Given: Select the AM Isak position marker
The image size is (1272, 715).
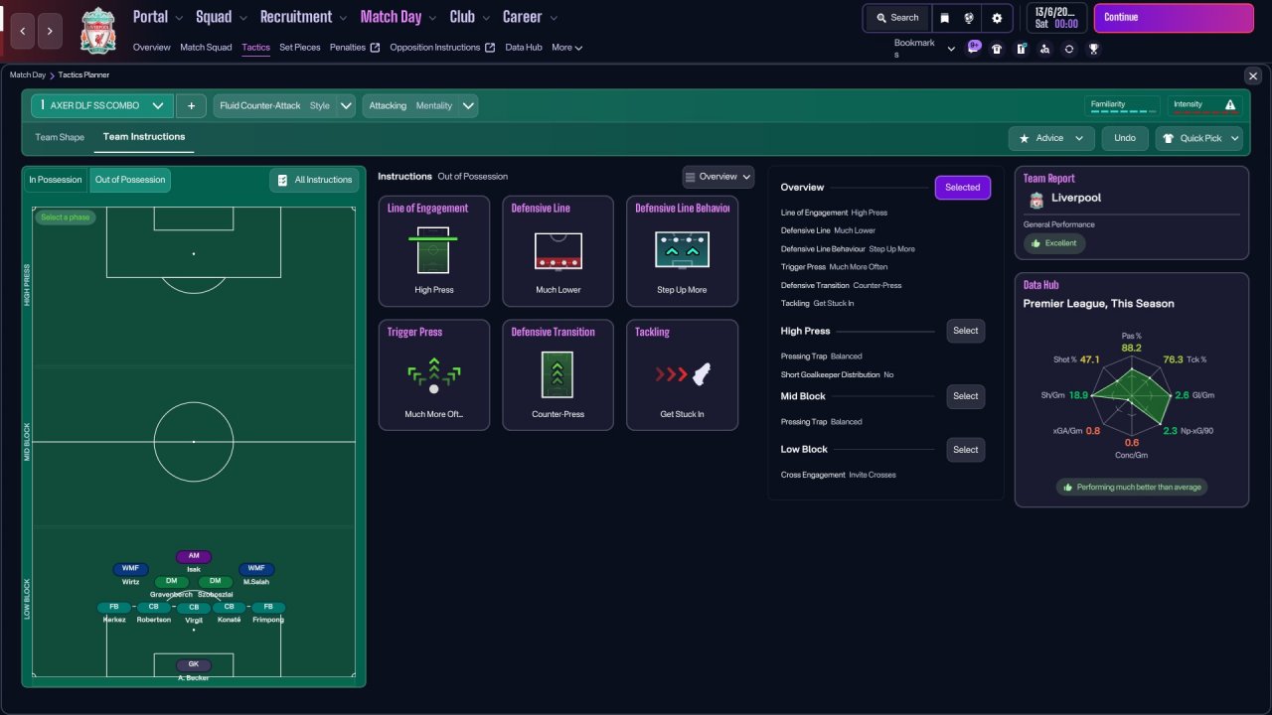Looking at the screenshot, I should tap(194, 556).
